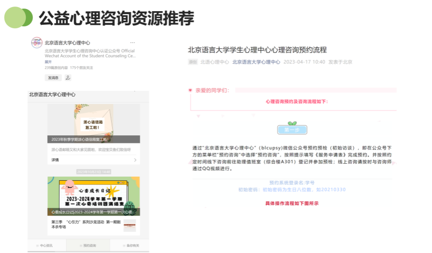Click the Beijing Language University account avatar logo
This screenshot has height=253, width=432.
pos(36,43)
